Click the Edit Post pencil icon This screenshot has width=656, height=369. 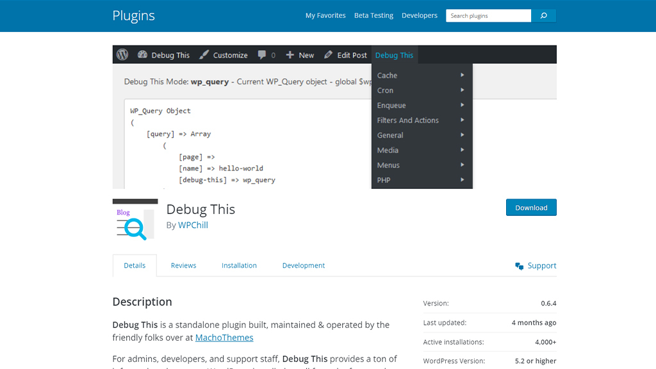pyautogui.click(x=329, y=55)
